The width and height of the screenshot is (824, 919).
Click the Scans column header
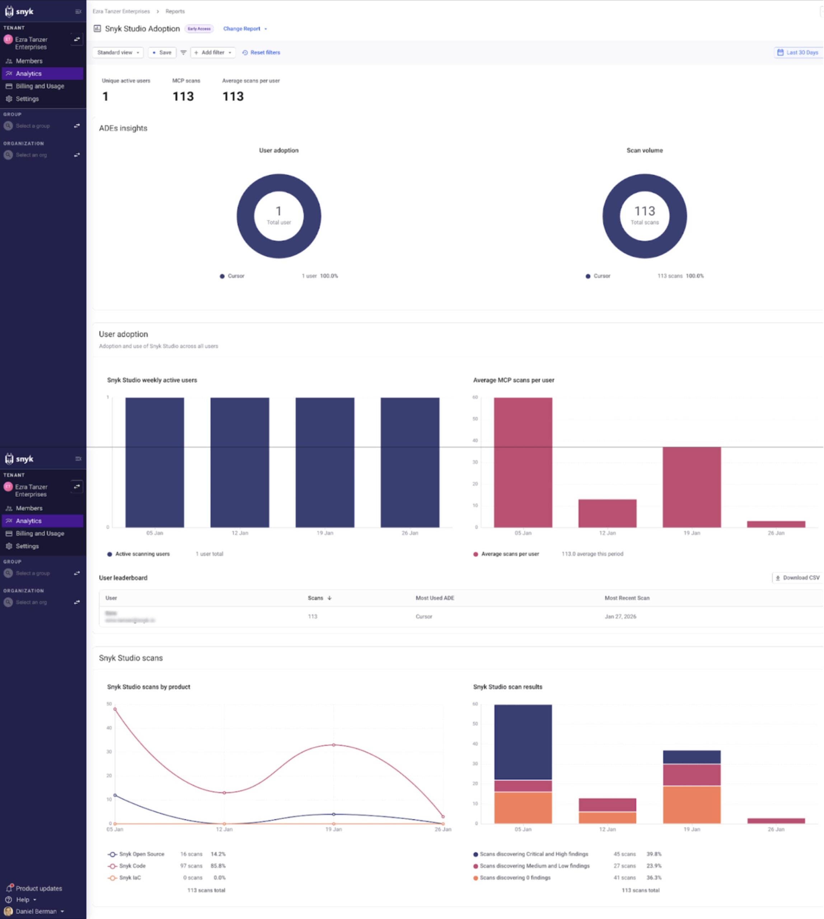click(320, 598)
